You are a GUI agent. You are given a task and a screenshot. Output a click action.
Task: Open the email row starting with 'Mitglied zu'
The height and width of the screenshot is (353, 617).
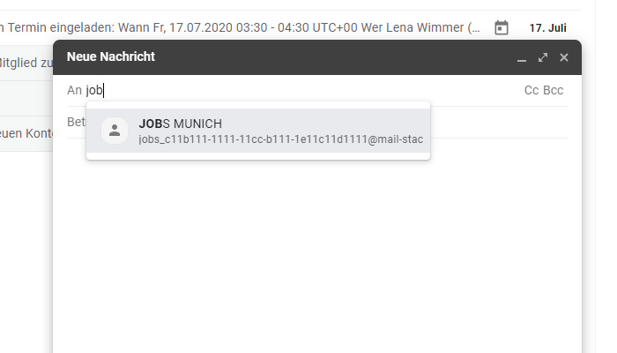[26, 63]
